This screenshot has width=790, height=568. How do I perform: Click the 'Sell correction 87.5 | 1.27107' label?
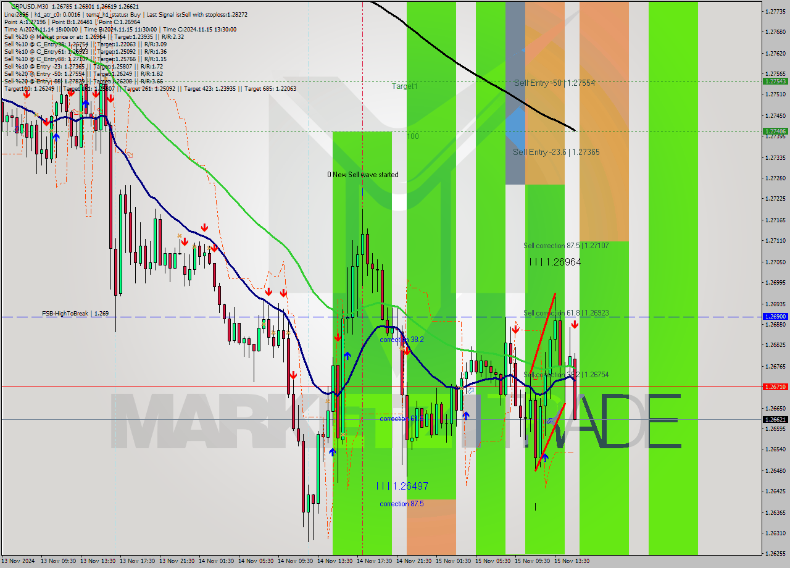[566, 246]
